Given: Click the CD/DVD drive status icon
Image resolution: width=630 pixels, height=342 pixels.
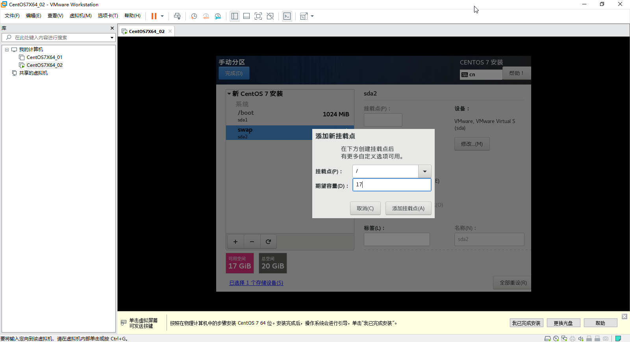Looking at the screenshot, I should point(556,338).
